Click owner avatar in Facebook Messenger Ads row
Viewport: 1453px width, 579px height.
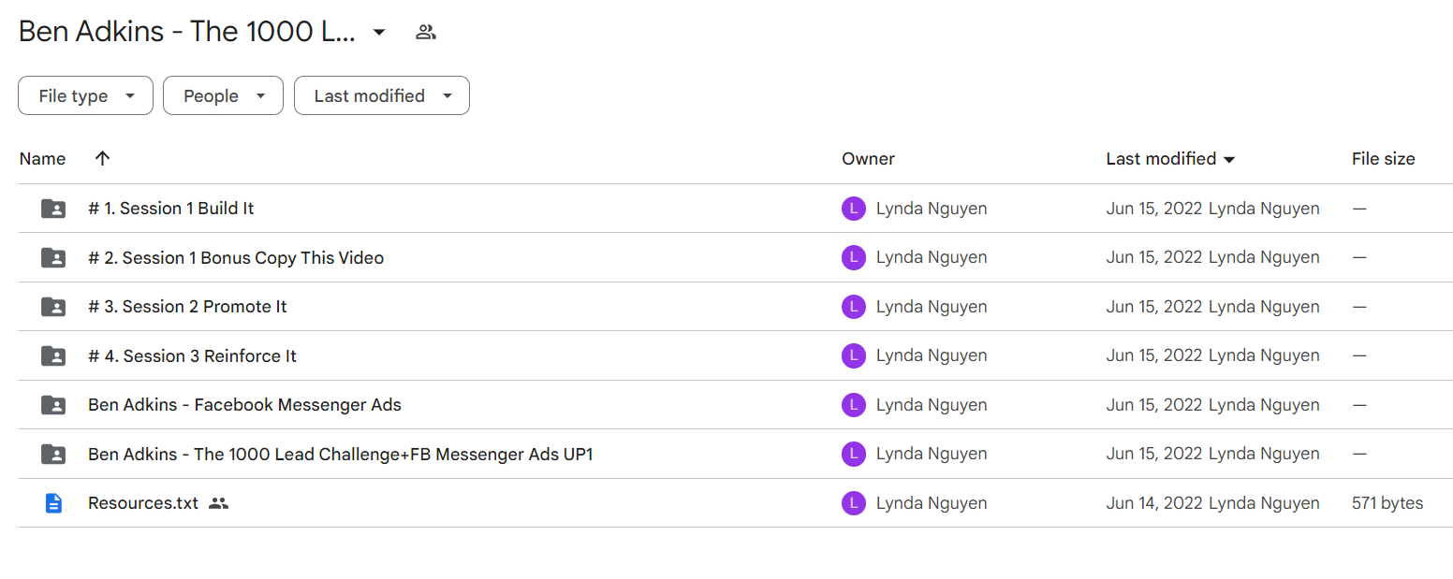(854, 405)
